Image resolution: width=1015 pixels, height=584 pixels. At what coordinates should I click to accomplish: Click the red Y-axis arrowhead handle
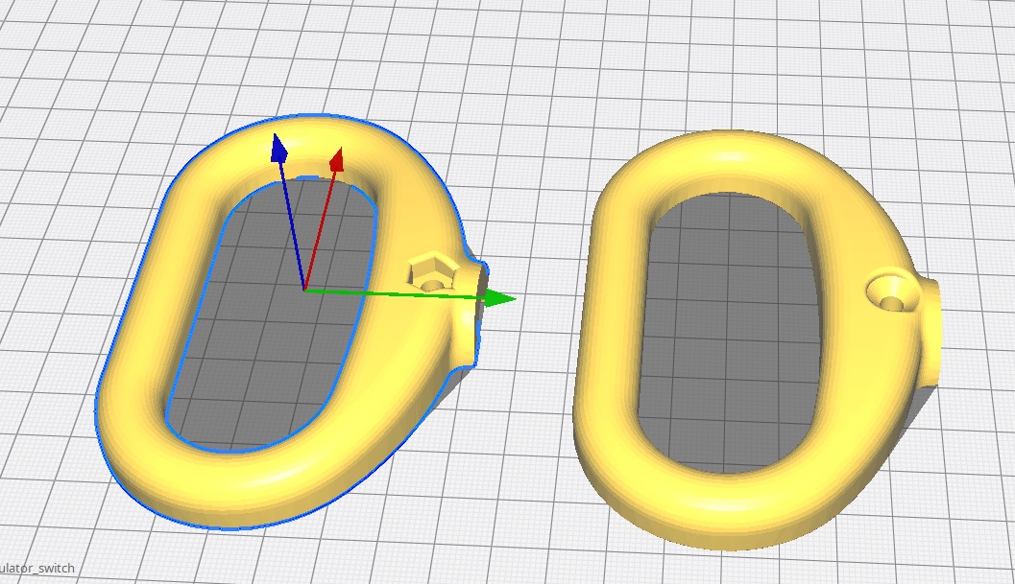336,160
